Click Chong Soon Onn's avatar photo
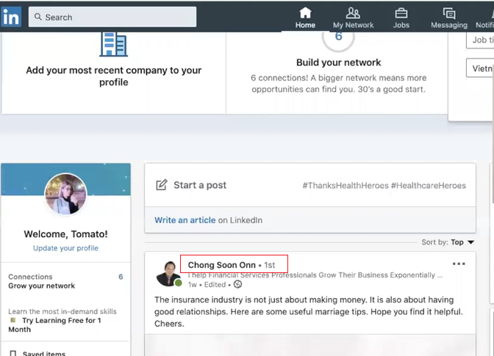This screenshot has height=356, width=494. pos(168,273)
